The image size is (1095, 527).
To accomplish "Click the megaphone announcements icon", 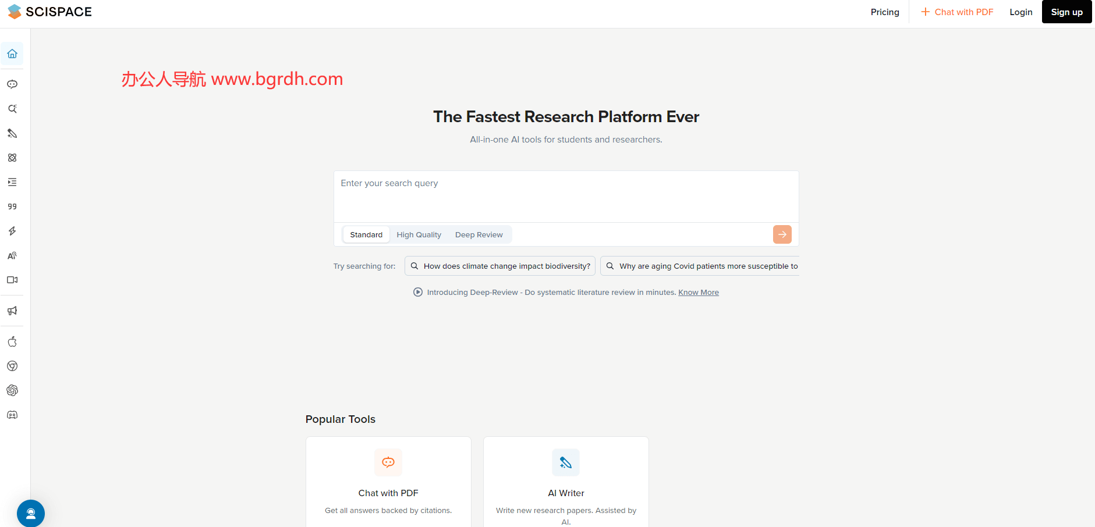I will [12, 311].
